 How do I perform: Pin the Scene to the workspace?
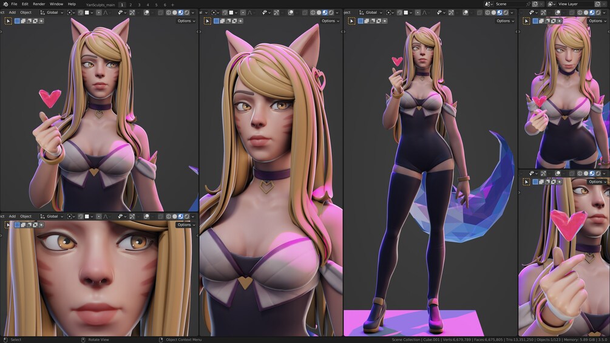(528, 4)
